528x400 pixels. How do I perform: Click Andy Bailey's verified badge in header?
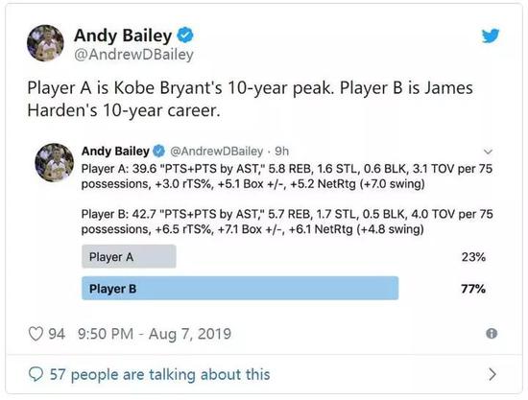[x=185, y=35]
